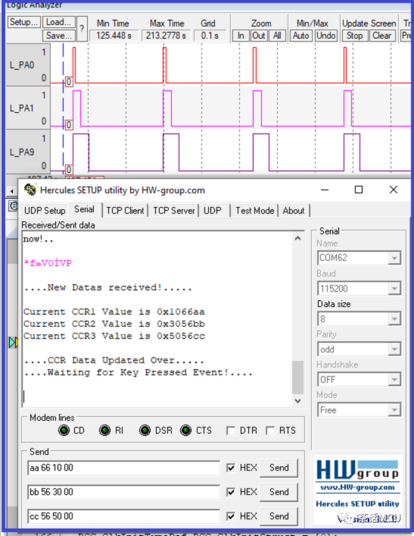Switch to the TCP Server tab
This screenshot has width=414, height=536.
click(x=174, y=210)
